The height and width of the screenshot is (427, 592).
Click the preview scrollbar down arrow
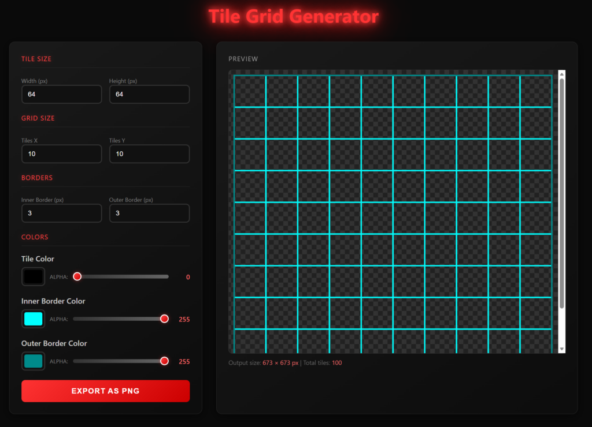(x=561, y=349)
